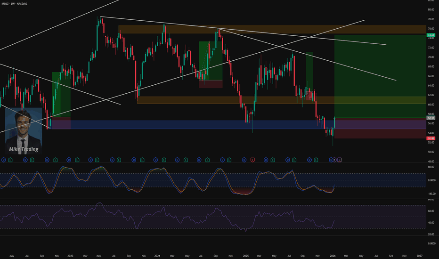Image resolution: width=439 pixels, height=259 pixels.
Task: Click the 64.00 price axis value
Action: click(431, 86)
